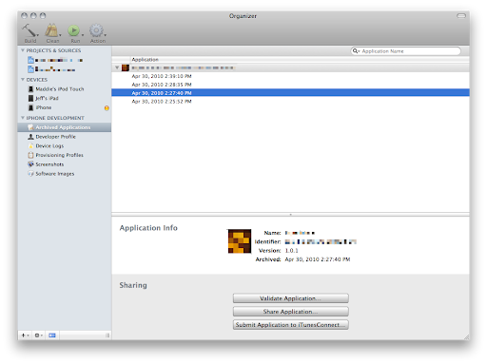Click the Archived date value in Application Info
487x364 pixels.
coord(318,259)
